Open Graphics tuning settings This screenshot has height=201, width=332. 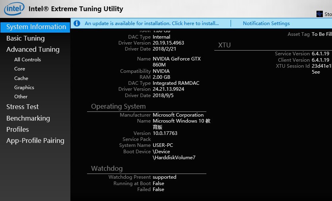24,88
